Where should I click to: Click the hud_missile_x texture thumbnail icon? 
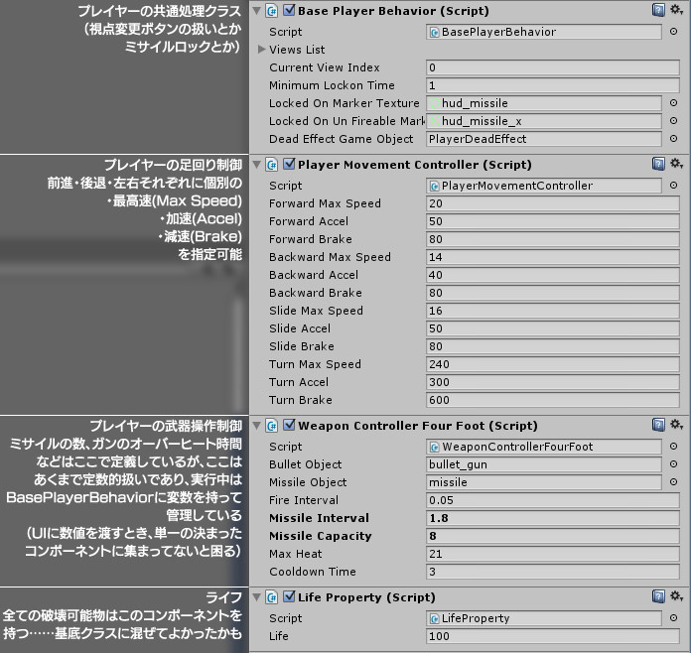point(435,121)
